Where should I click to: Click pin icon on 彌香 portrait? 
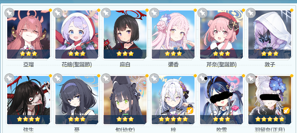pyautogui.click(x=154, y=13)
